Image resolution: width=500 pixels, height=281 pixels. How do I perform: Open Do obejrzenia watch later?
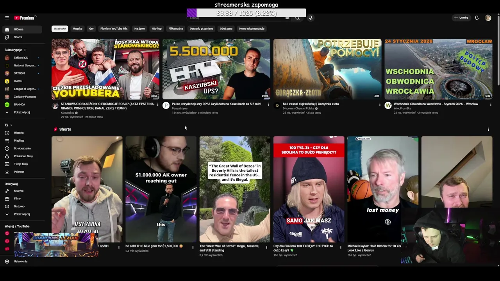coord(22,148)
